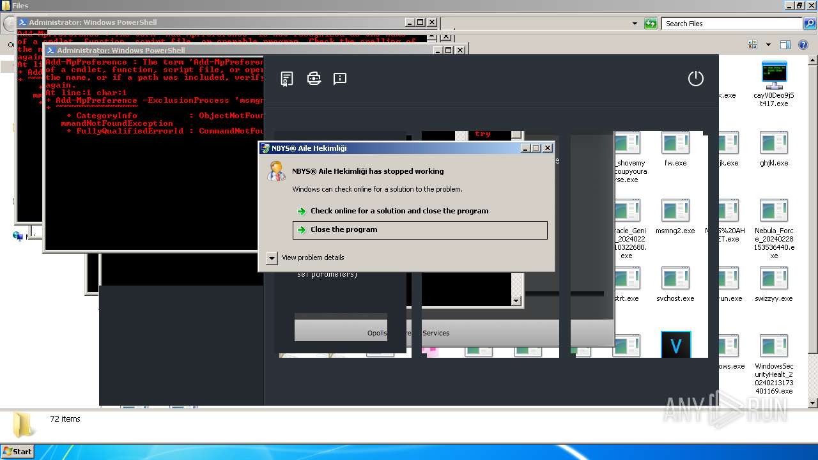The width and height of the screenshot is (818, 460).
Task: Click the printer-like icon in dark app toolbar
Action: point(314,79)
